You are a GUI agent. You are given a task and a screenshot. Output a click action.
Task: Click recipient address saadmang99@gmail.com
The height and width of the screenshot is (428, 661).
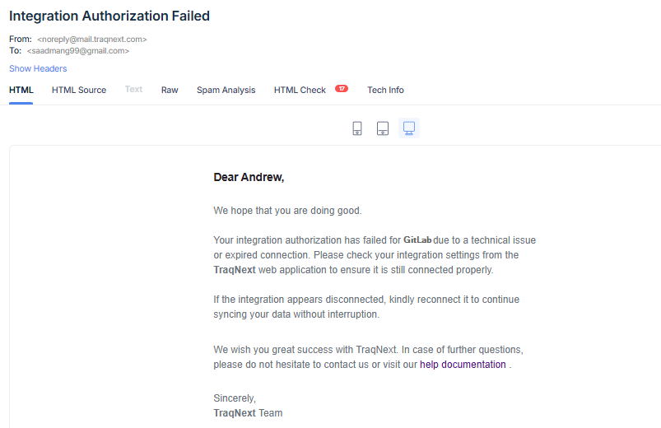[78, 50]
